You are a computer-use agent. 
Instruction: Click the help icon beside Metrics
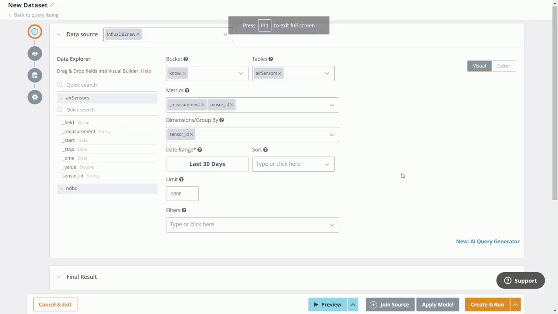187,90
